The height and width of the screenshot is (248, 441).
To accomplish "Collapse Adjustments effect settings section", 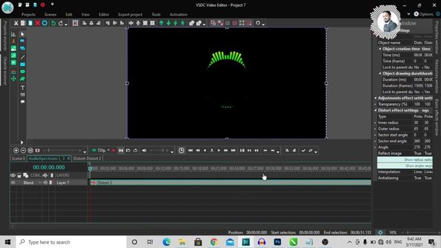I will tap(376, 98).
